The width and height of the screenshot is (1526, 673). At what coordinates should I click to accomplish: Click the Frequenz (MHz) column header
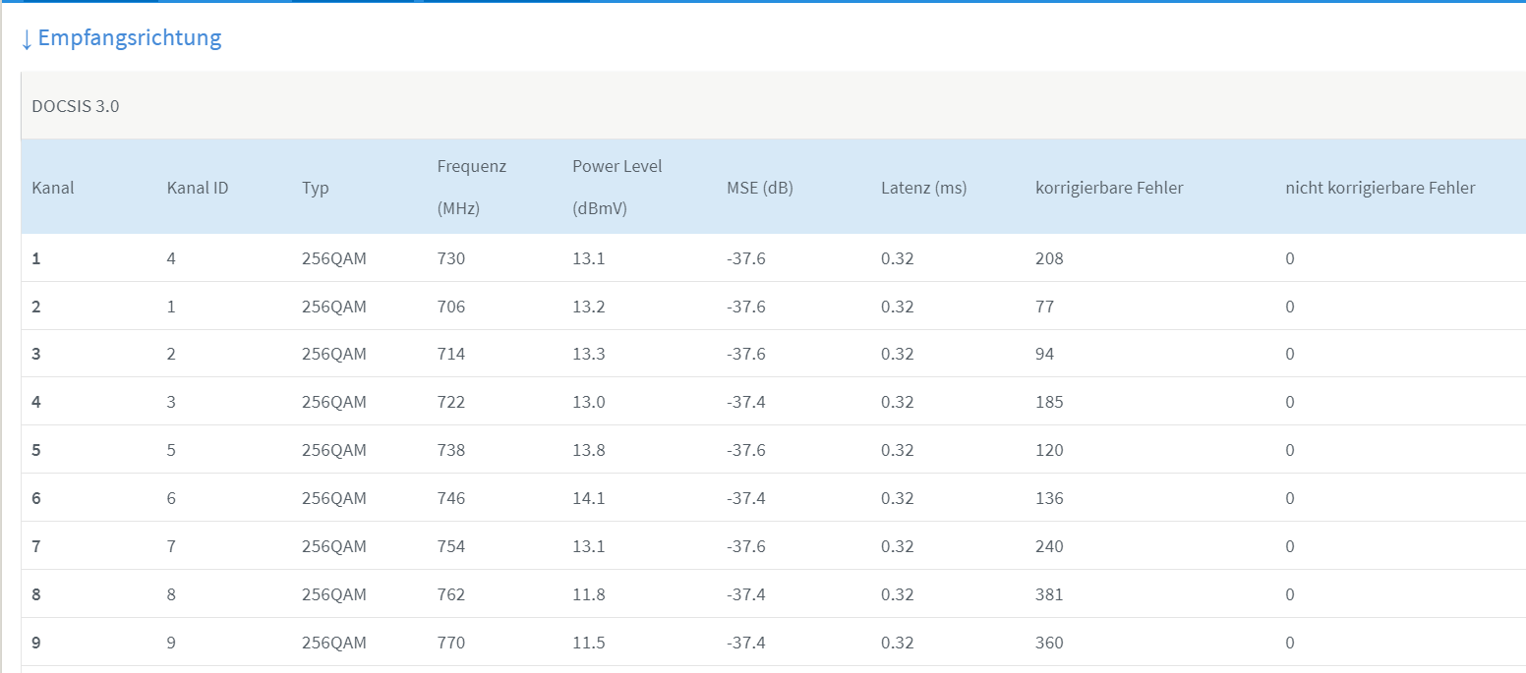click(471, 187)
